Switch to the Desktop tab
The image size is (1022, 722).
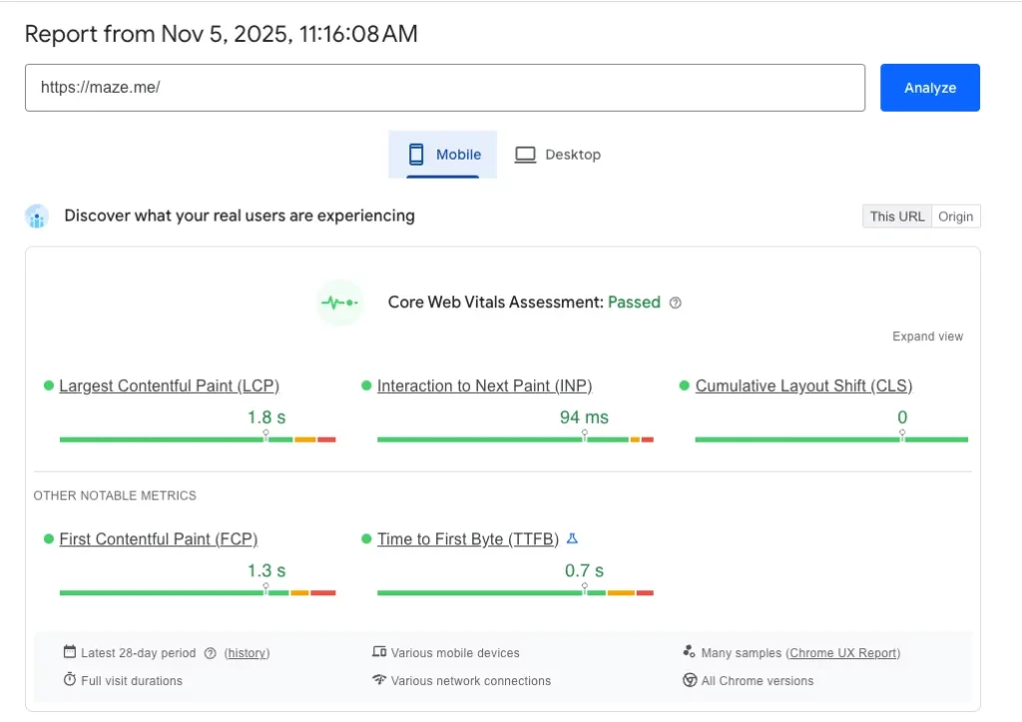(x=558, y=155)
